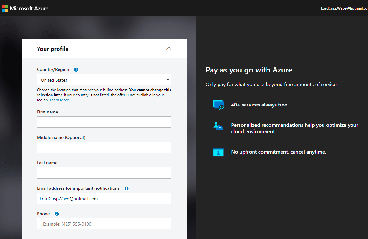
Task: Click the Personalized recommendations text
Action: [295, 128]
